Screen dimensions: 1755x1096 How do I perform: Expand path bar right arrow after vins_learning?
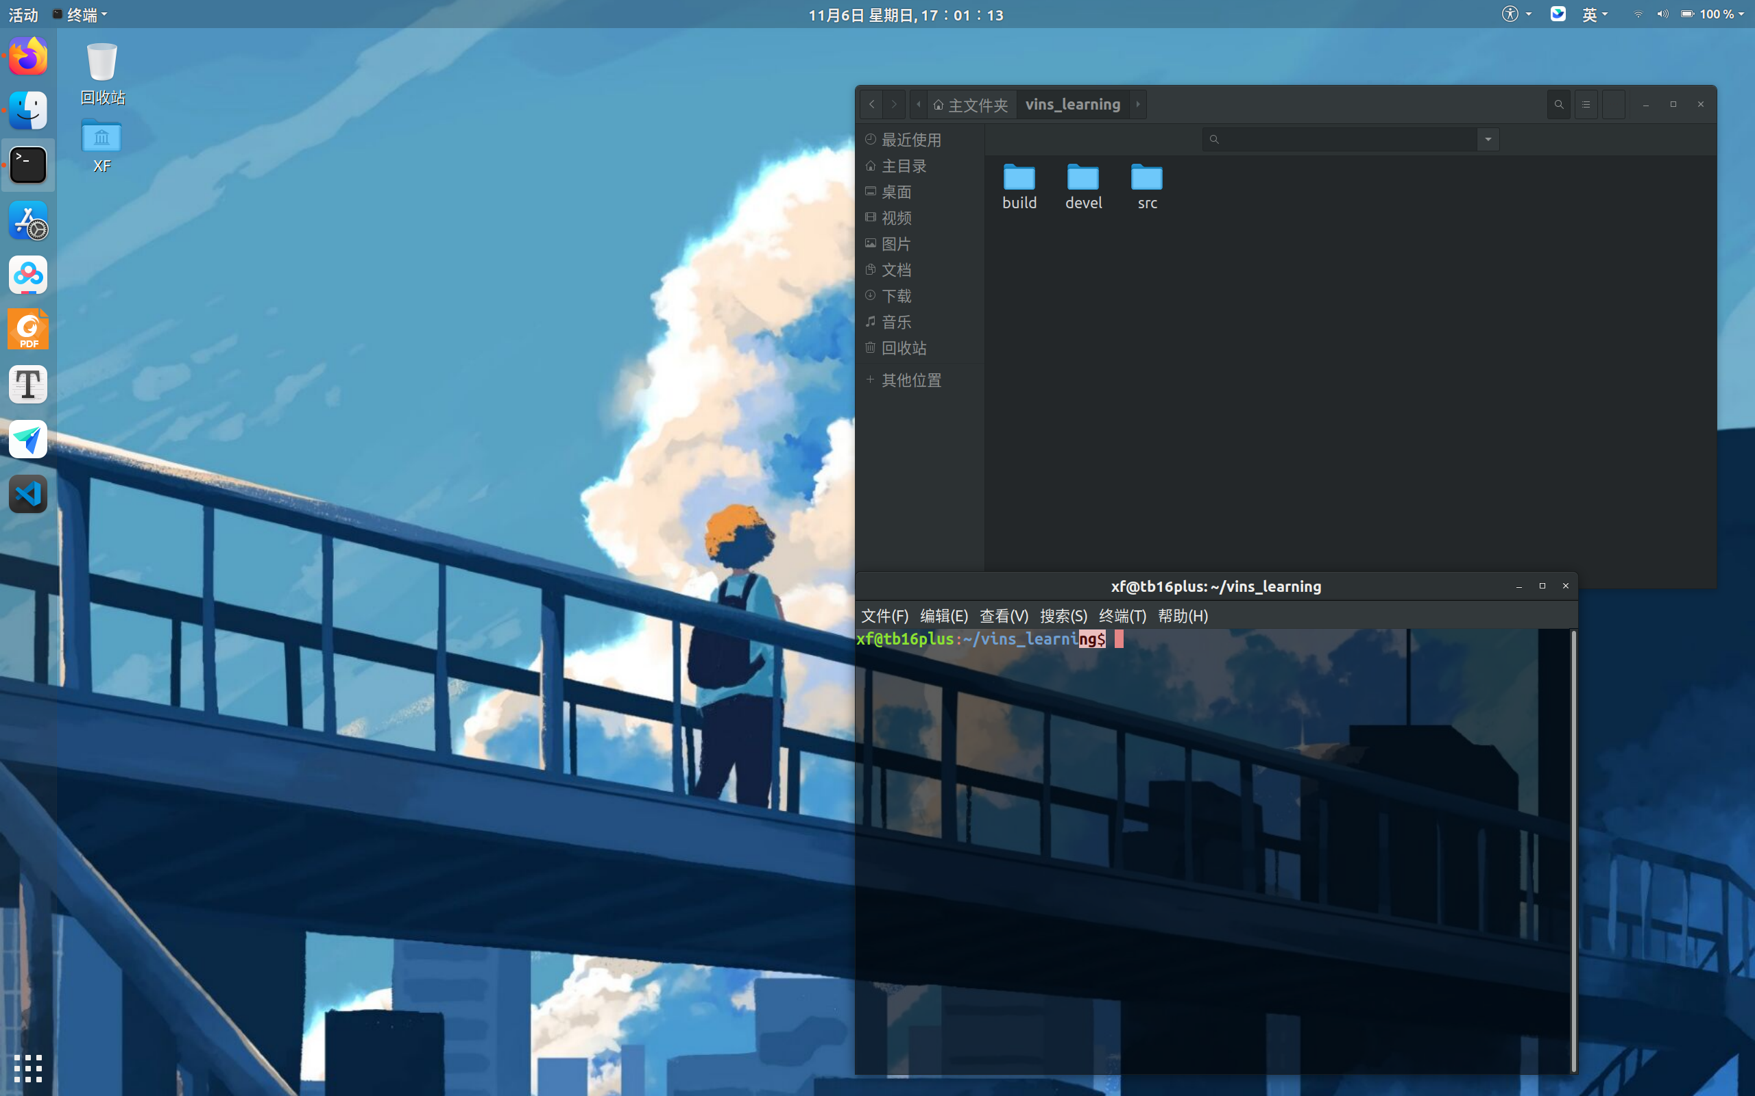(x=1138, y=104)
